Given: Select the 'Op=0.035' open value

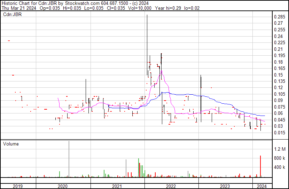Looking at the screenshot, I should [x=50, y=8].
